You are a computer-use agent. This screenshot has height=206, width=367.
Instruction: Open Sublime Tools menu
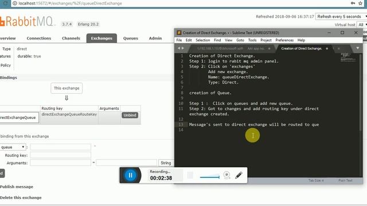(x=252, y=40)
